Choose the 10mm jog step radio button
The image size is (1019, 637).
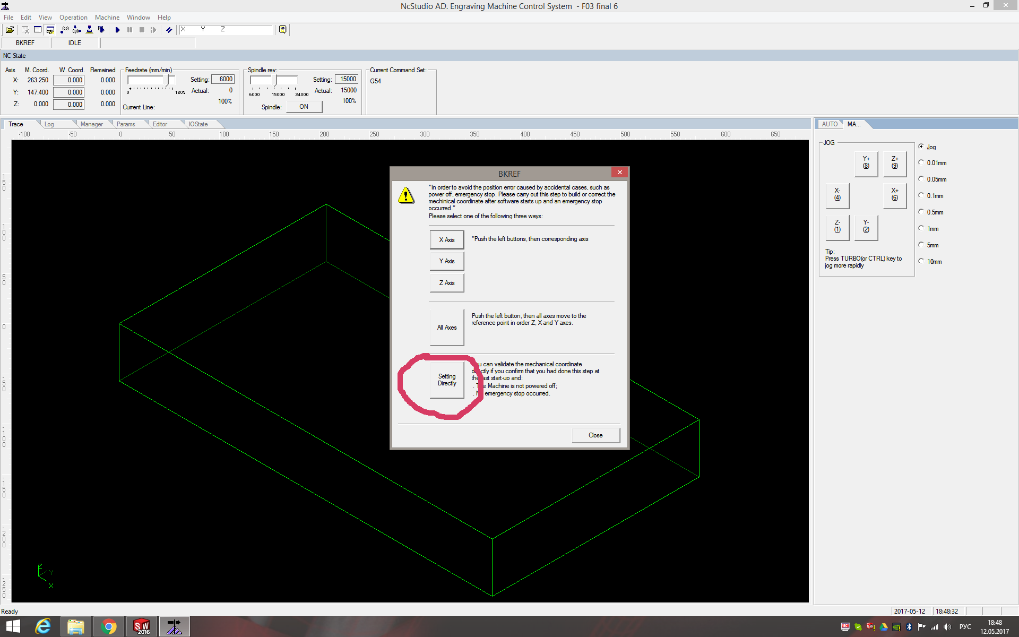[x=921, y=262]
